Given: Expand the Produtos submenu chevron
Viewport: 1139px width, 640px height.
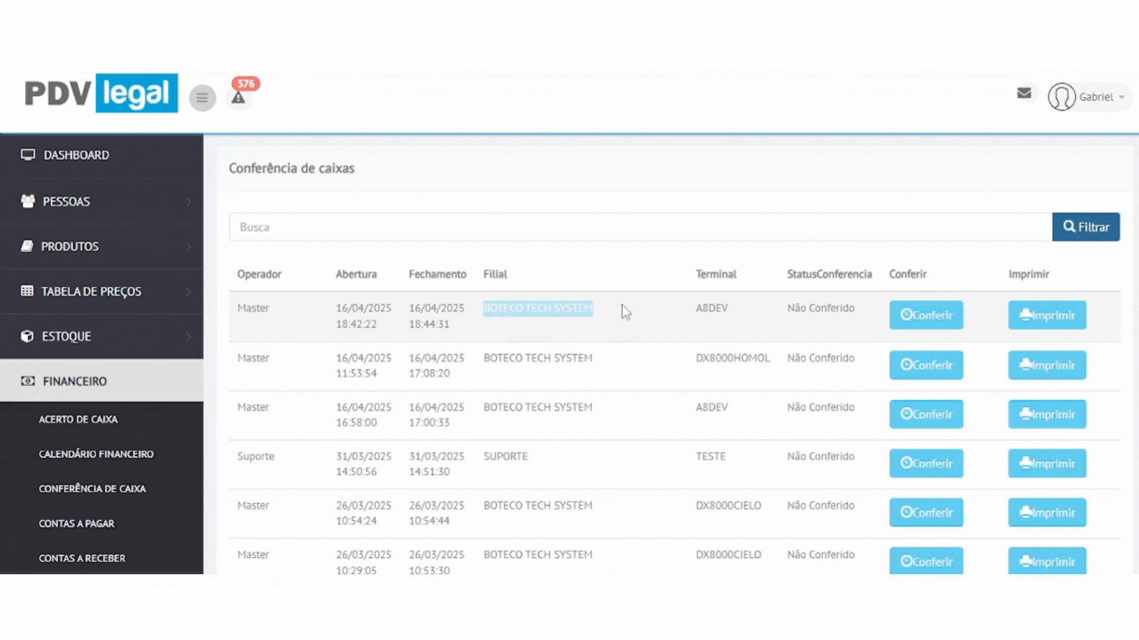Looking at the screenshot, I should click(188, 247).
